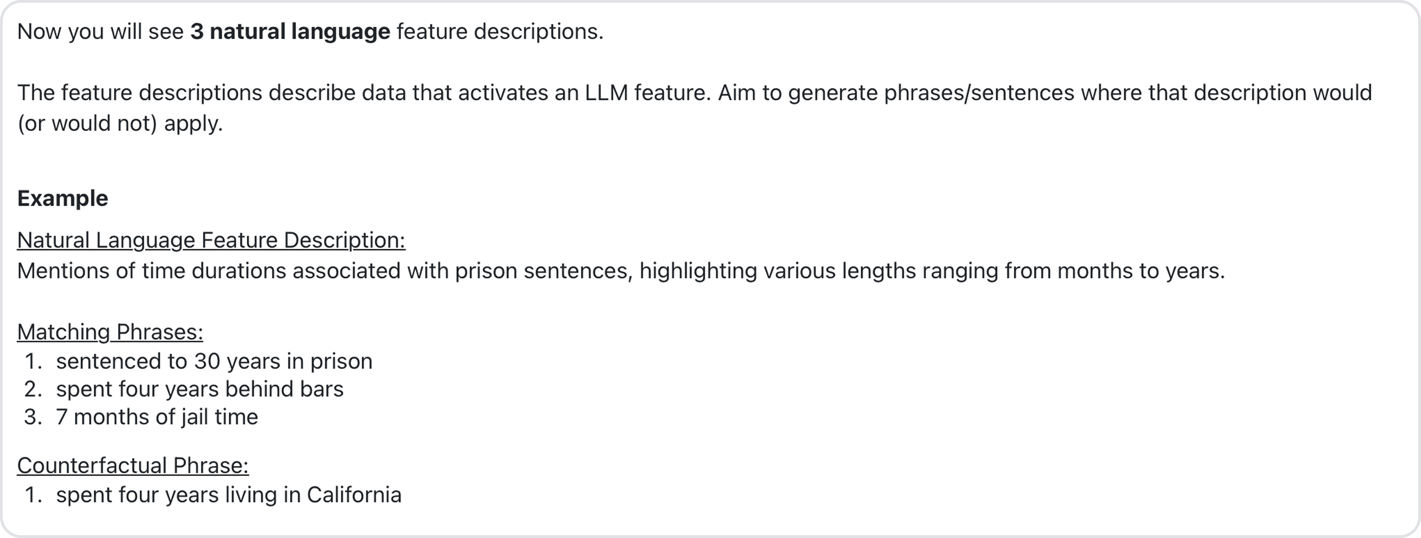The image size is (1421, 538).
Task: Click the bold "3 natural language" text
Action: 290,32
